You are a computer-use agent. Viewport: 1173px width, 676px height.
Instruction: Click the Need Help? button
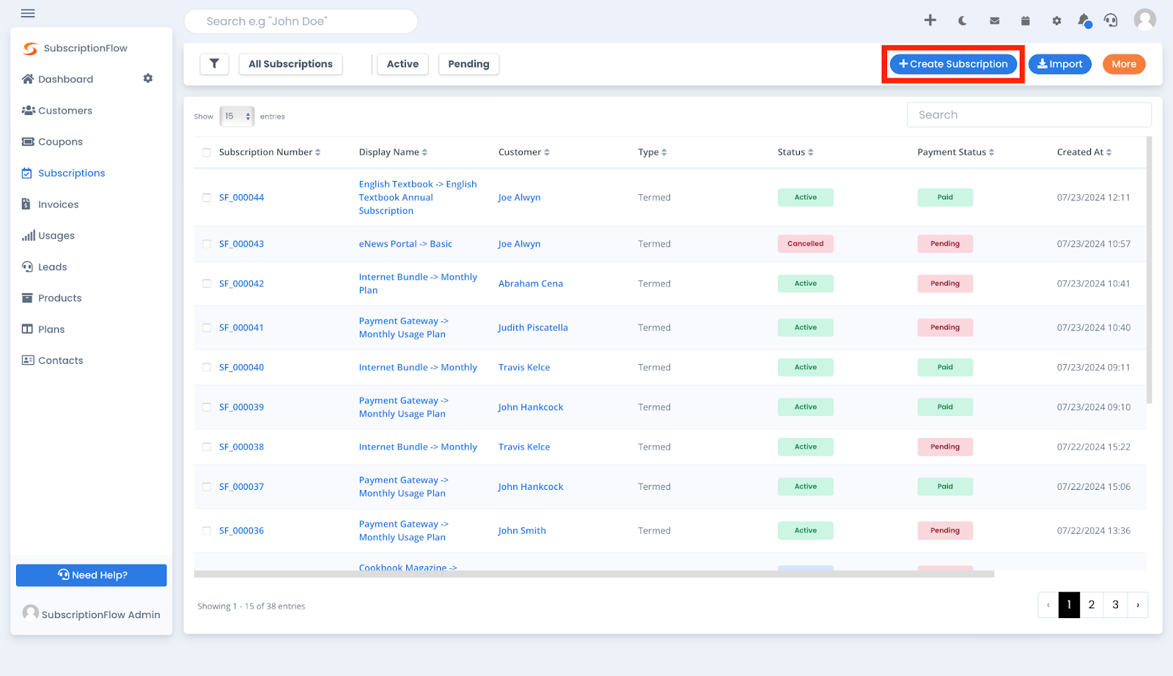pos(92,575)
